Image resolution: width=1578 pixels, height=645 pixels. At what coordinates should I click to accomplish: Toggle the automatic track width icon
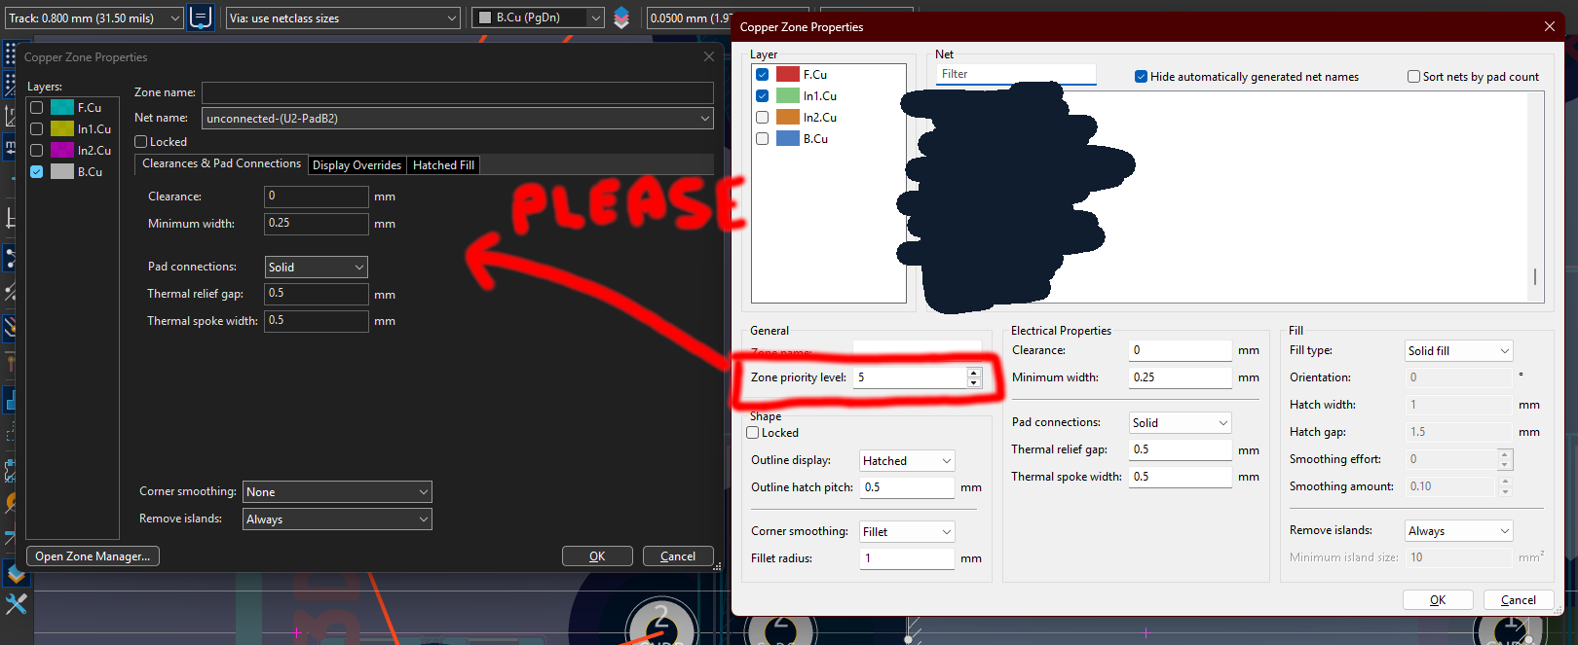201,18
